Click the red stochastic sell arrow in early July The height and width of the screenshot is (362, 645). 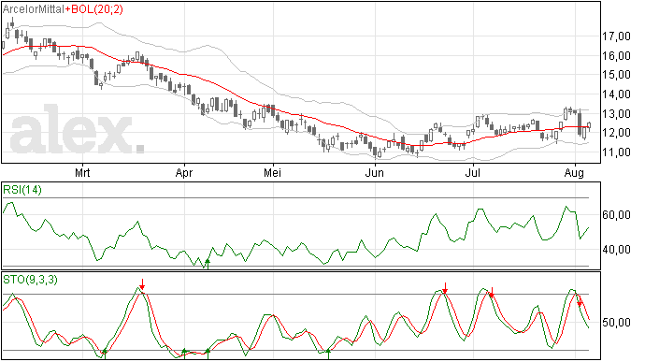[x=491, y=293]
